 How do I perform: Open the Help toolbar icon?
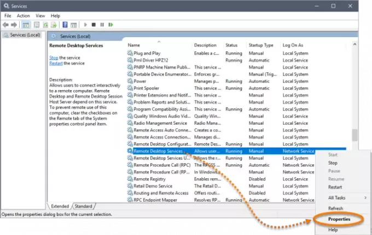pos(65,25)
